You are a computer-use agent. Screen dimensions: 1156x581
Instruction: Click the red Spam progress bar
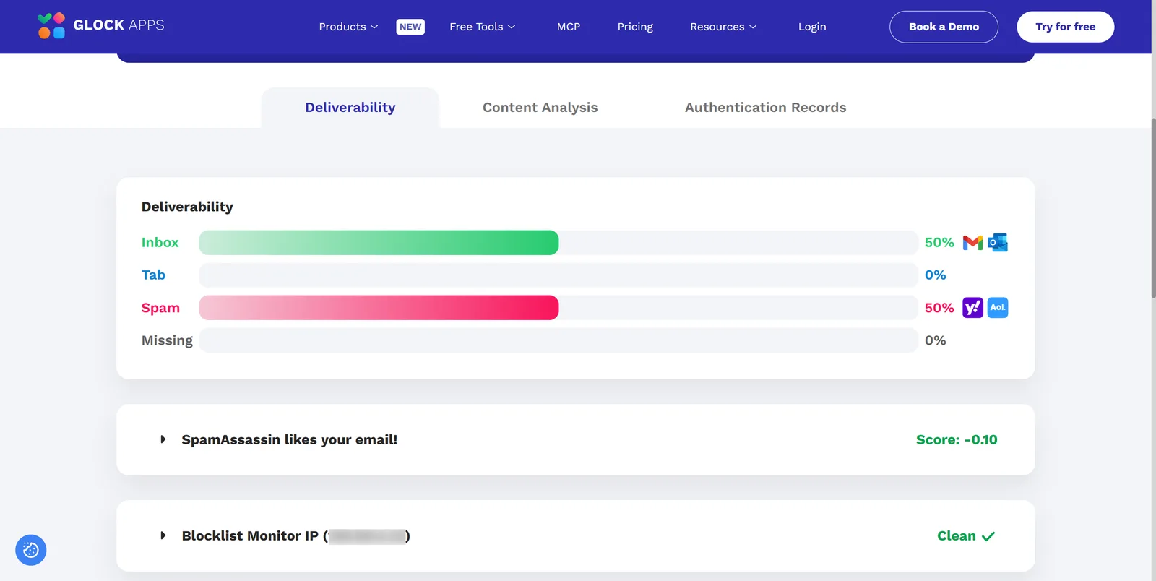pyautogui.click(x=379, y=308)
